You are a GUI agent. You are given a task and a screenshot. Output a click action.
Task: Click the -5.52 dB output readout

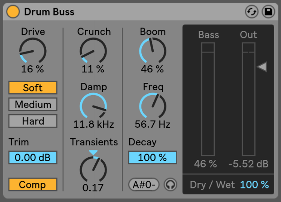pos(248,164)
